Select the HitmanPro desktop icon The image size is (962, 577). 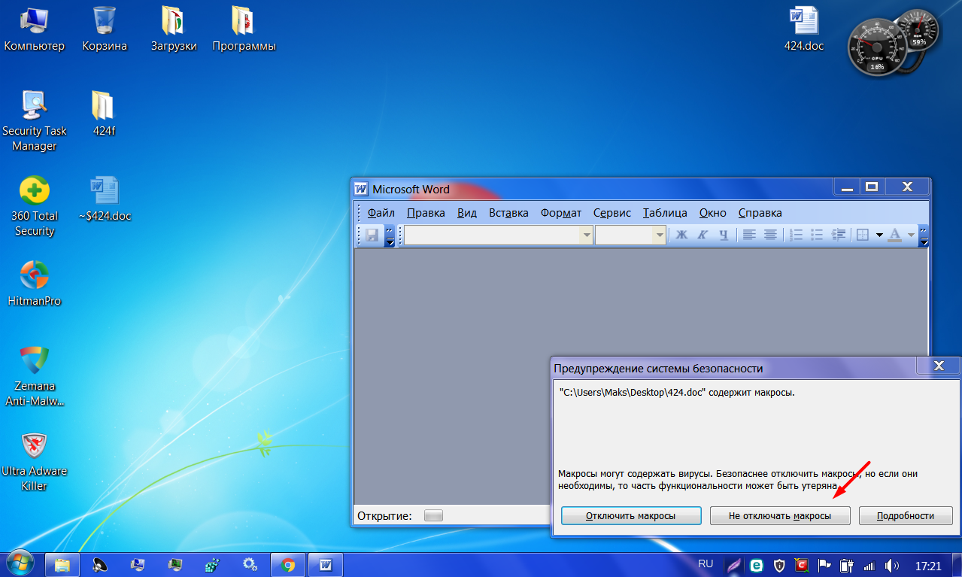pos(34,284)
